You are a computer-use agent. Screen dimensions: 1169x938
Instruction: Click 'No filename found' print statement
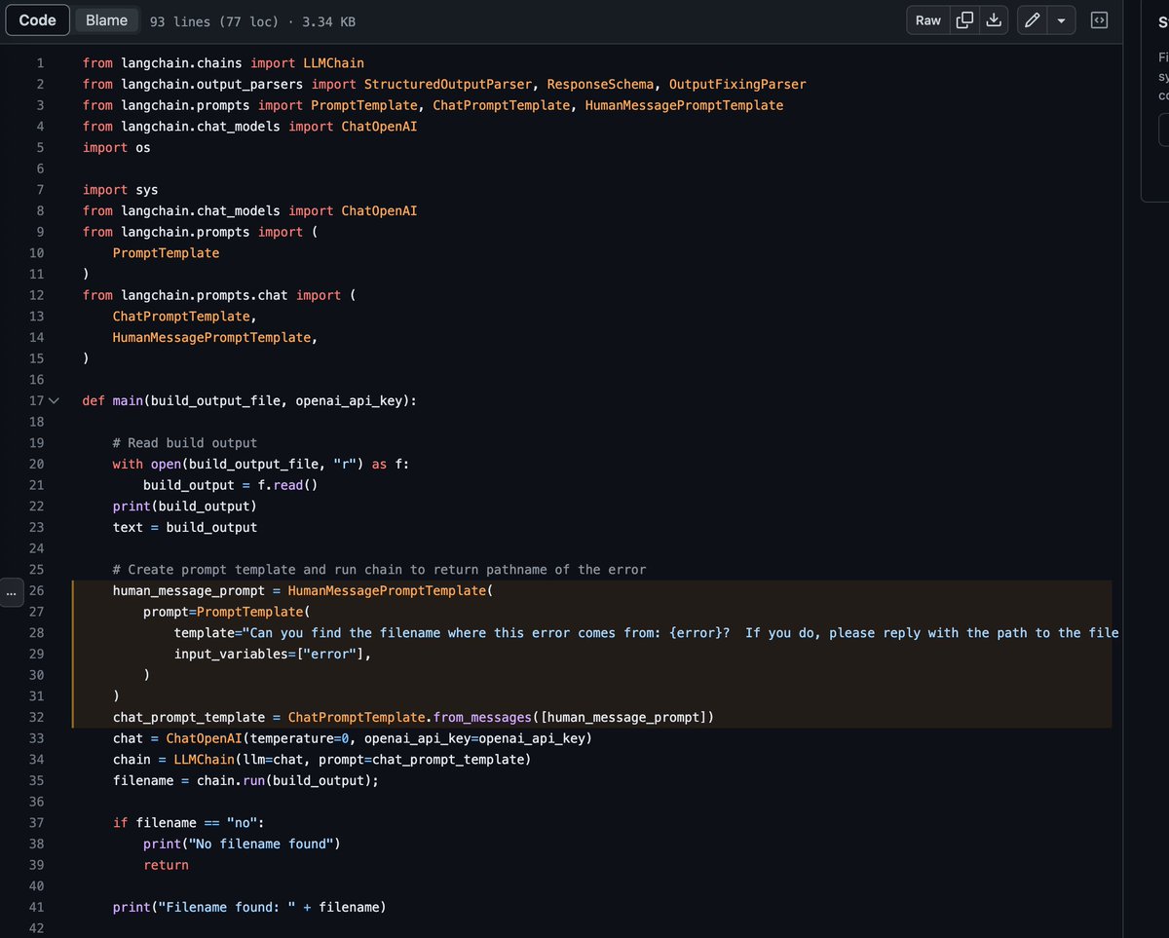tap(242, 844)
